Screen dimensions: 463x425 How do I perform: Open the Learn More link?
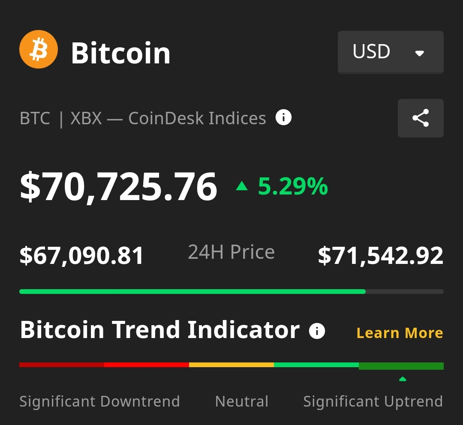point(400,333)
